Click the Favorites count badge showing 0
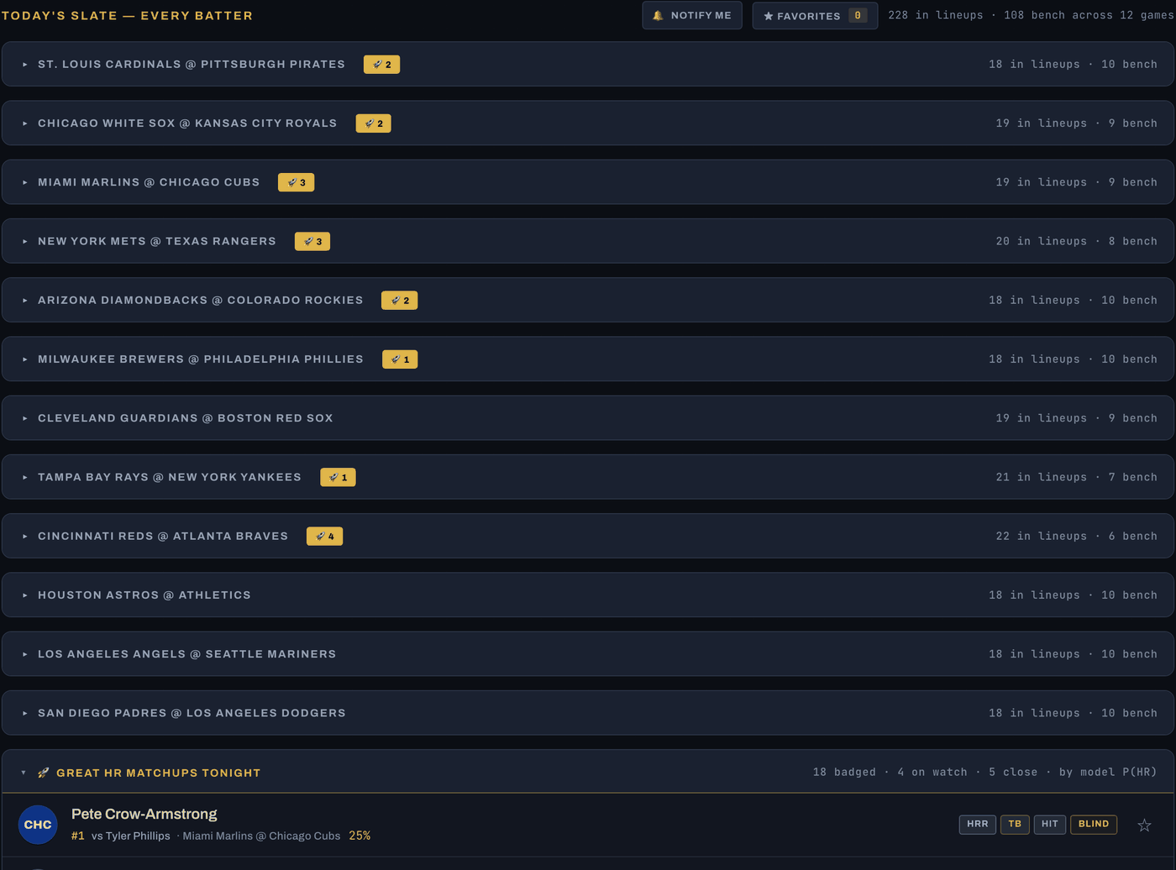The image size is (1176, 870). [x=858, y=15]
